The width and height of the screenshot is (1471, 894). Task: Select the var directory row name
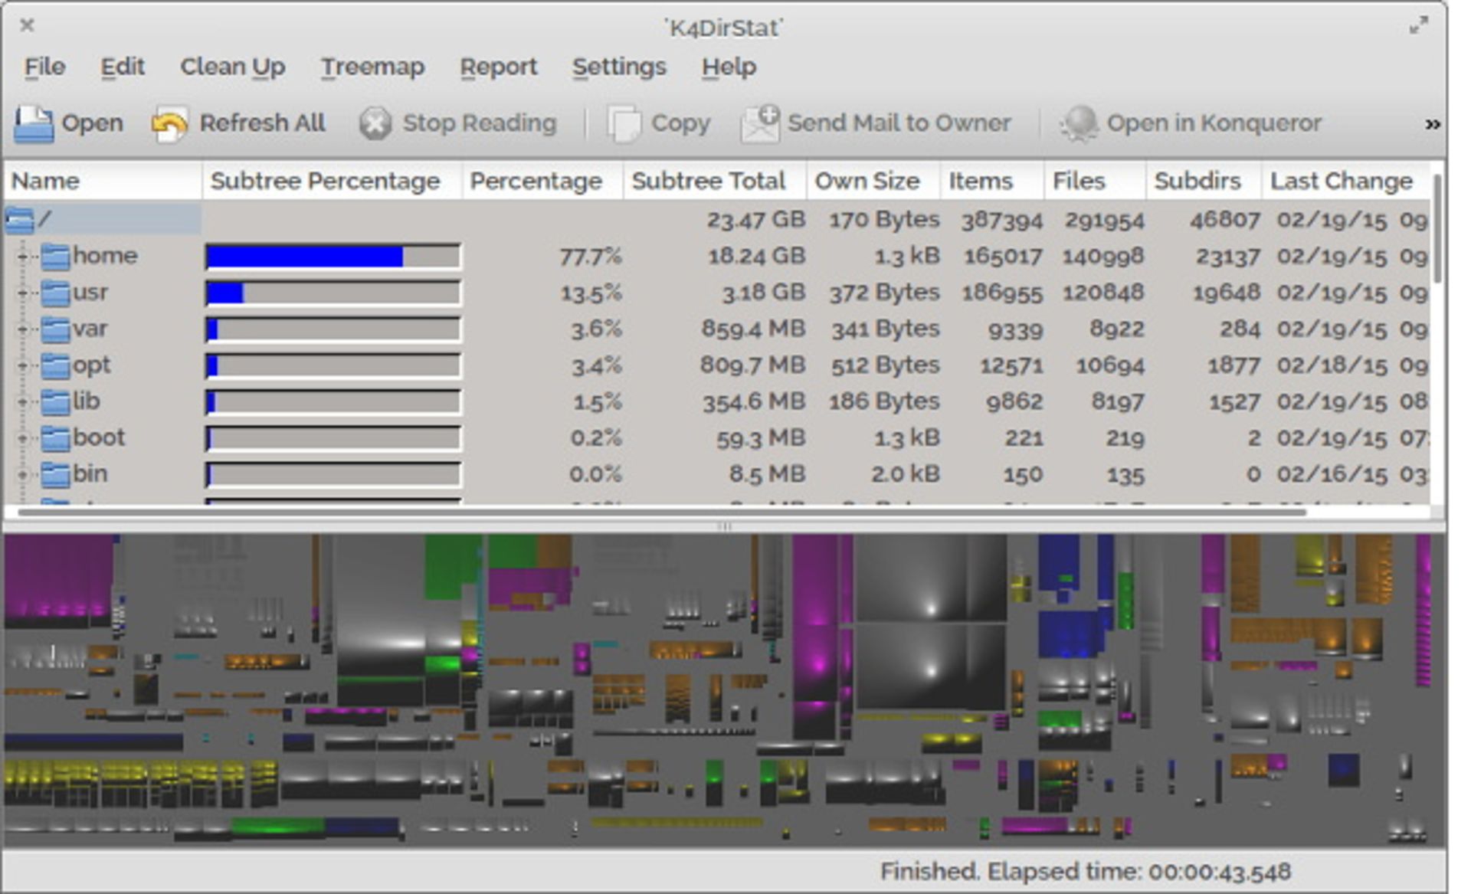click(x=90, y=329)
